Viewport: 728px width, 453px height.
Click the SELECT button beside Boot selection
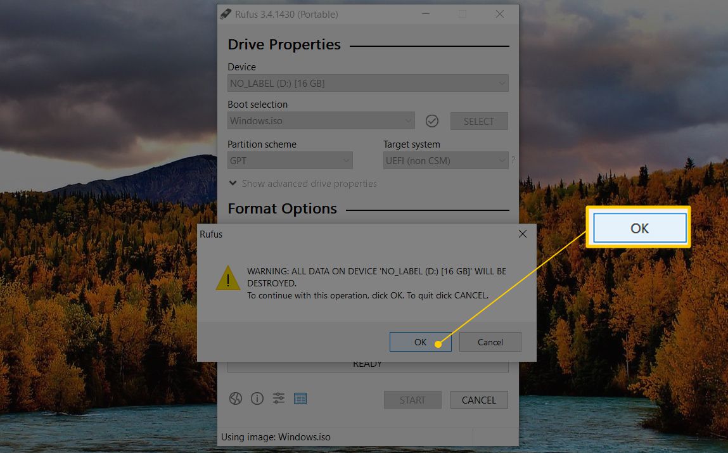click(478, 121)
